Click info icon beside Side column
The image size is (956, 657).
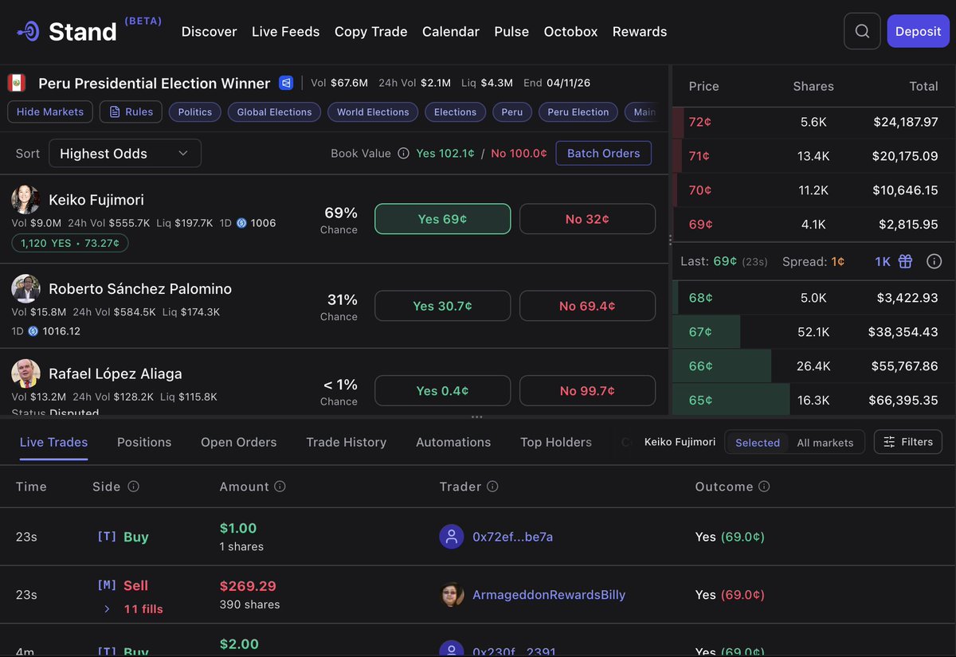(134, 486)
